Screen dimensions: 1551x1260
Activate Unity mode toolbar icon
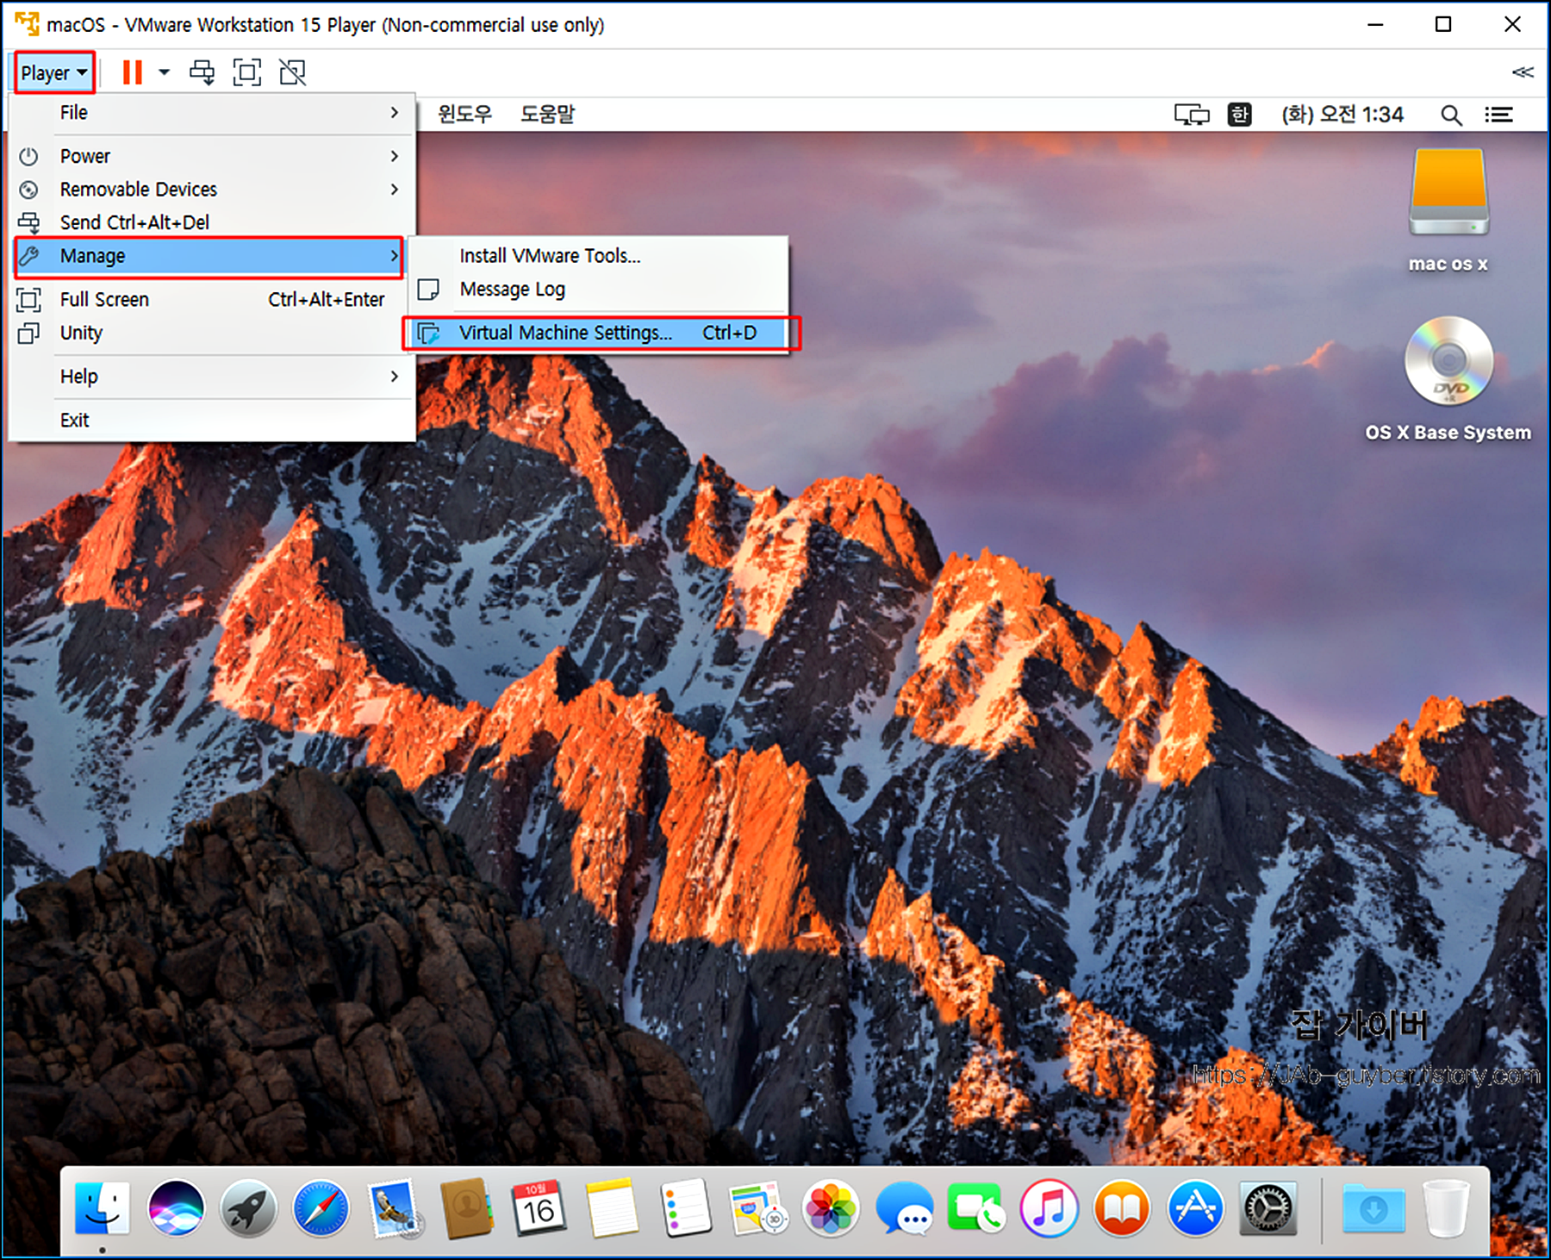(x=293, y=72)
